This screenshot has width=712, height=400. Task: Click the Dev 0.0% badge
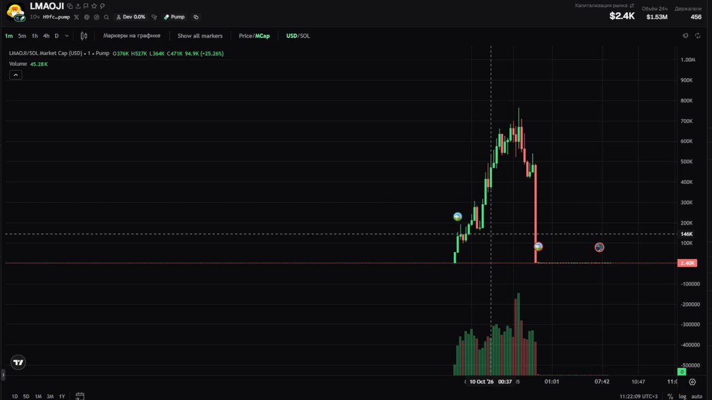[x=131, y=17]
